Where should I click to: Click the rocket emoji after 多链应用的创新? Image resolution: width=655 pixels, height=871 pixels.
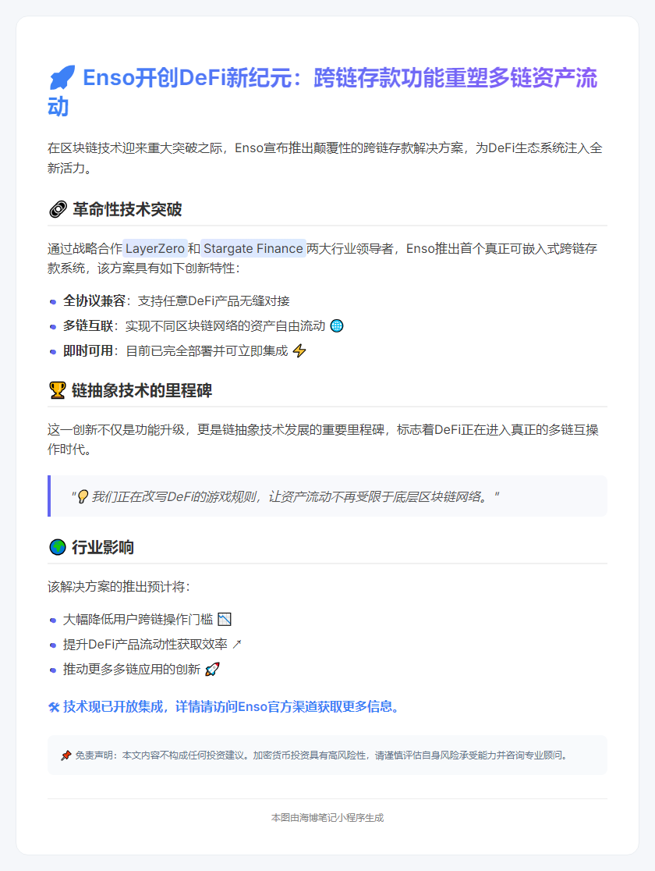(x=212, y=670)
